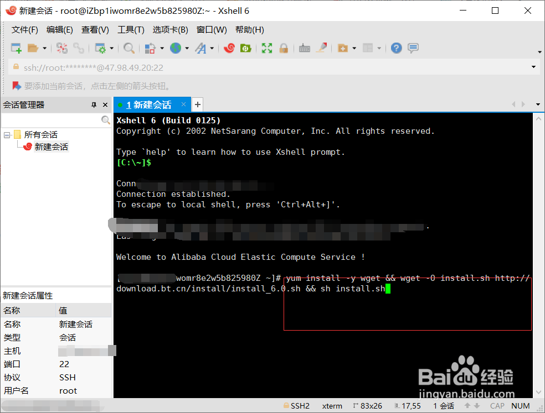Image resolution: width=545 pixels, height=413 pixels.
Task: Collapse the 所有会话 tree node
Action: (x=7, y=135)
